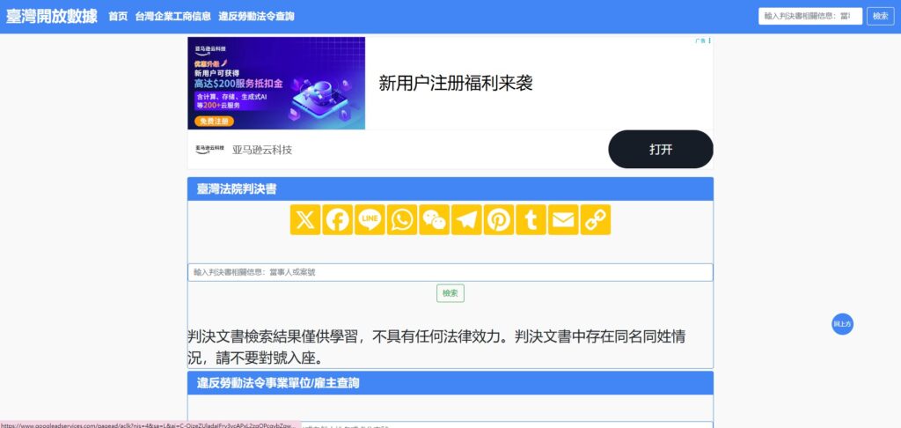This screenshot has width=901, height=428.
Task: Send page via the Email icon
Action: click(563, 220)
